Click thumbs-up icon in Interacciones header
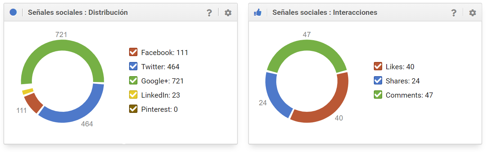Viewport: 486px width, 152px height. click(258, 13)
